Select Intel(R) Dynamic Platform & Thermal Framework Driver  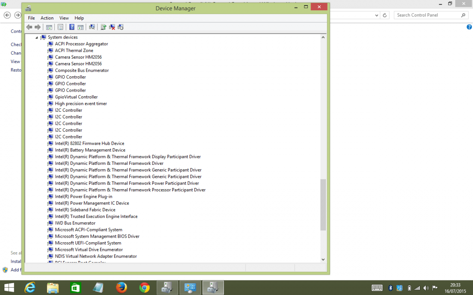pyautogui.click(x=109, y=164)
